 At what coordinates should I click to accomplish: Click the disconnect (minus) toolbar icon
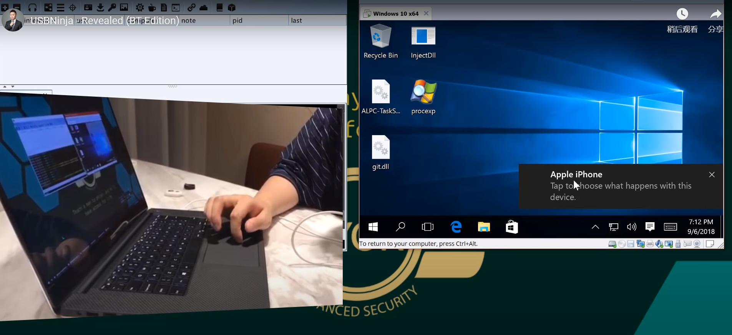pos(17,7)
